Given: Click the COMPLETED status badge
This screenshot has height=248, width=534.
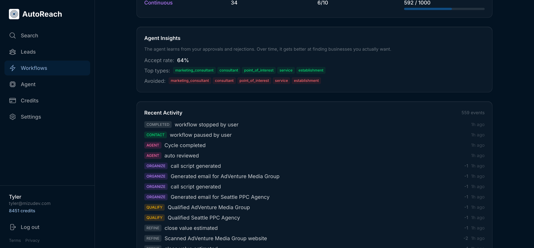Looking at the screenshot, I should [x=158, y=125].
